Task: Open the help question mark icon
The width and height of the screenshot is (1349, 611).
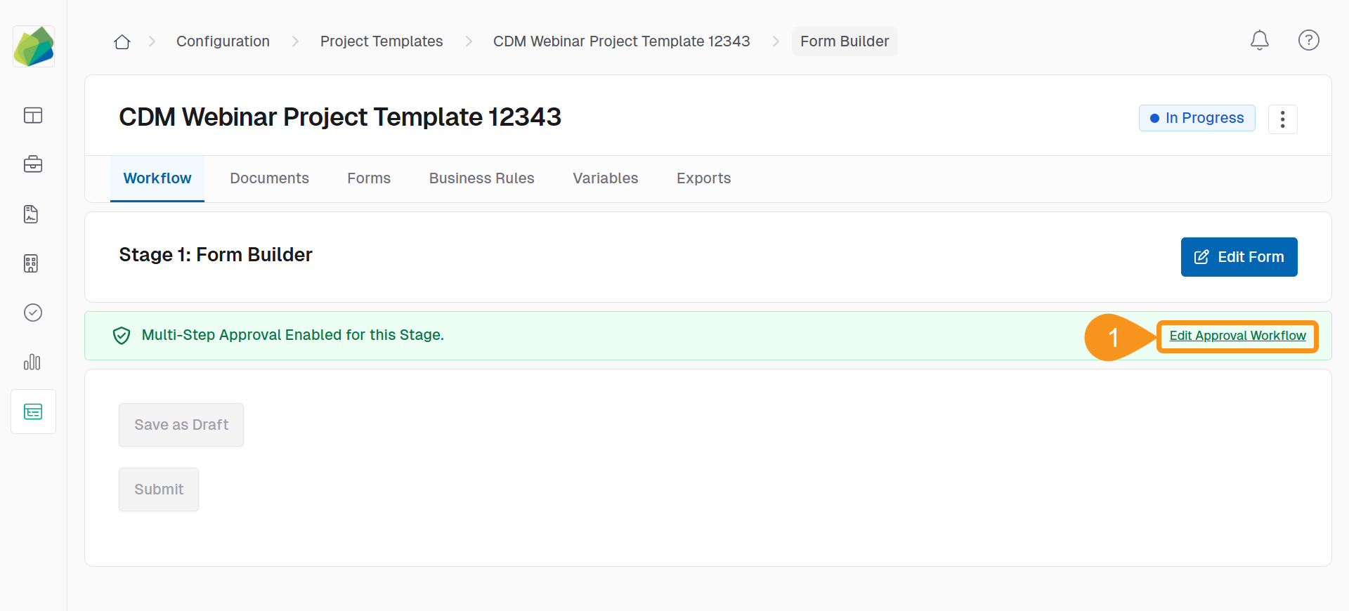Action: click(x=1308, y=40)
